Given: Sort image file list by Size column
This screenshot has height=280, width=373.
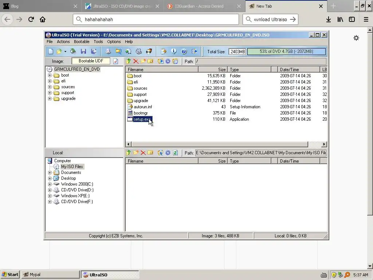Looking at the screenshot, I should [213, 70].
